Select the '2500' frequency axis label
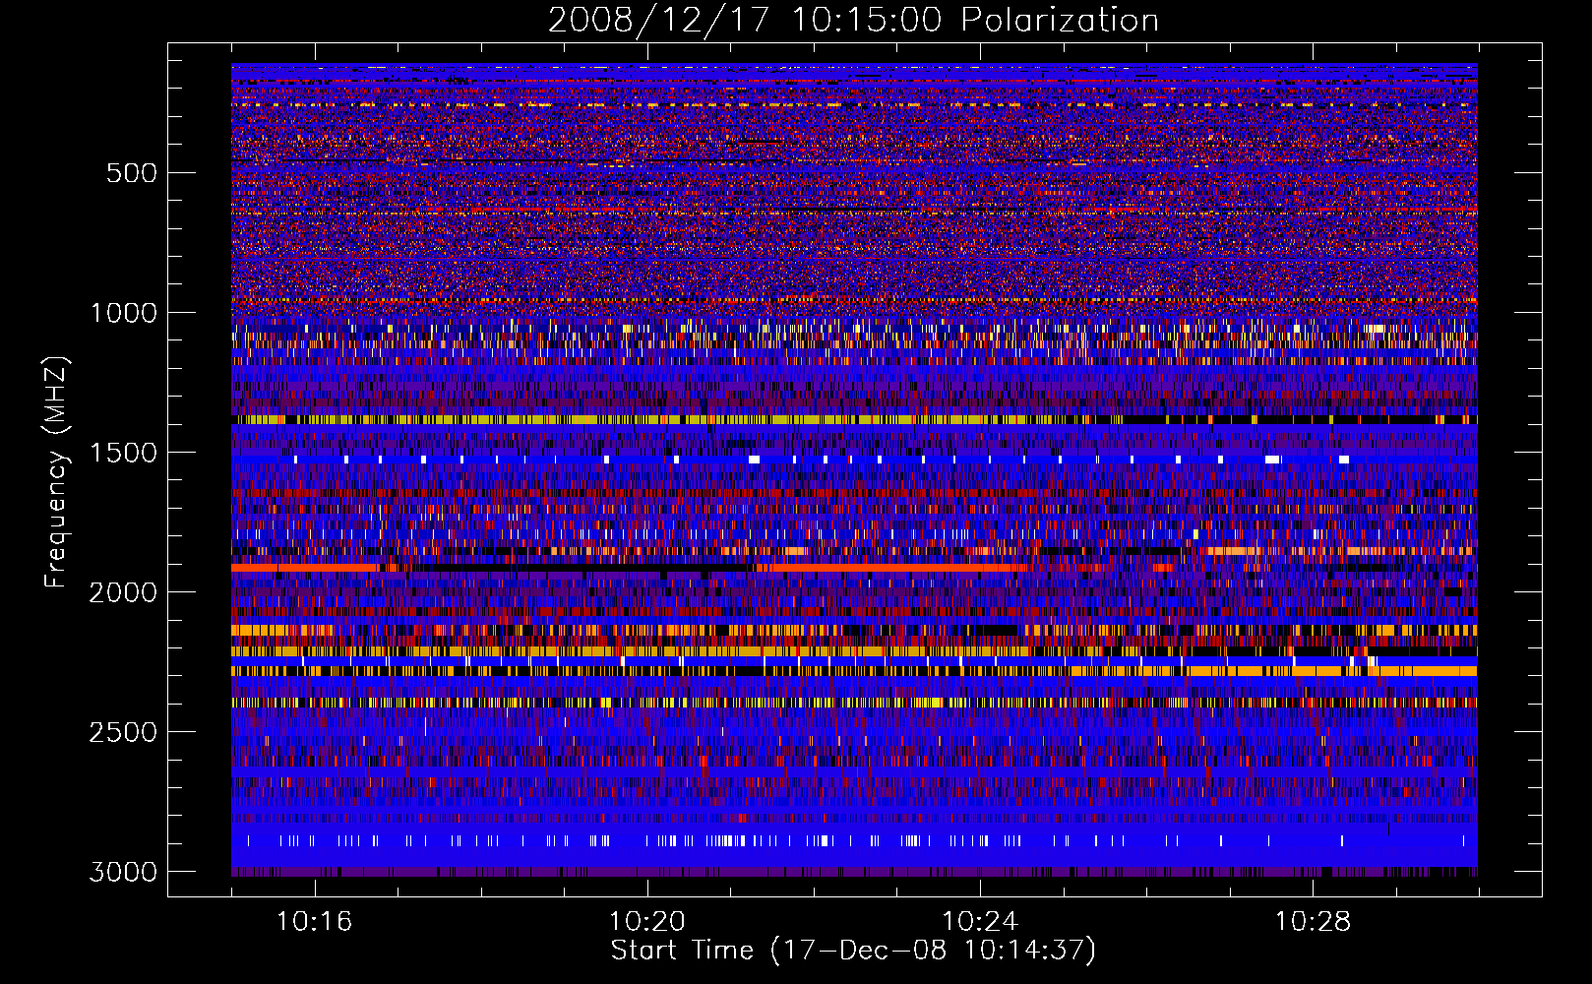 pos(124,732)
